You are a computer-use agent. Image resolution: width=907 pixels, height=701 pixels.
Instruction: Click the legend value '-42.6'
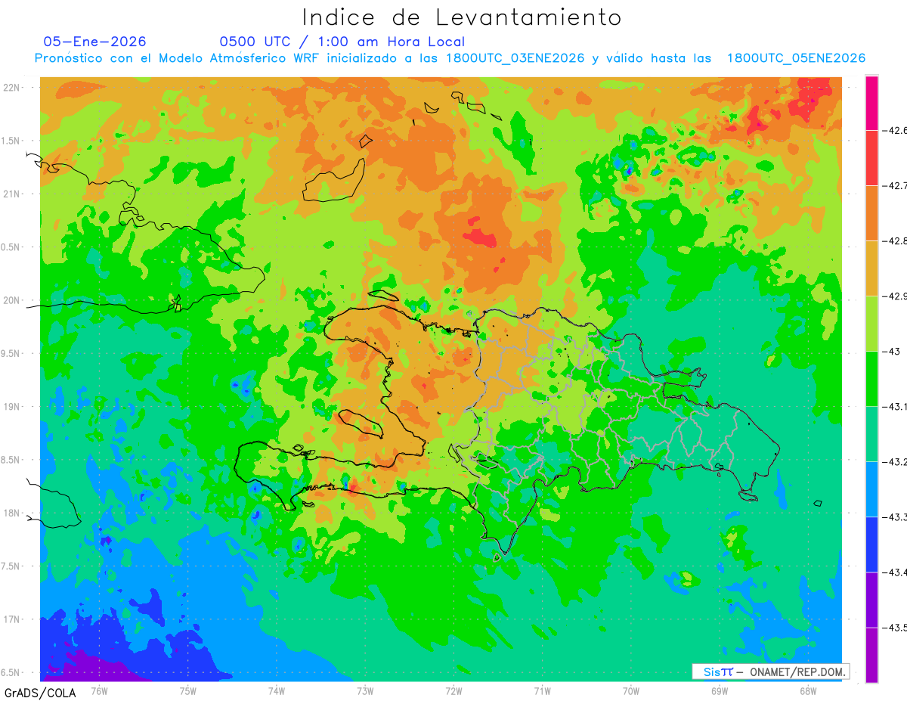(895, 130)
